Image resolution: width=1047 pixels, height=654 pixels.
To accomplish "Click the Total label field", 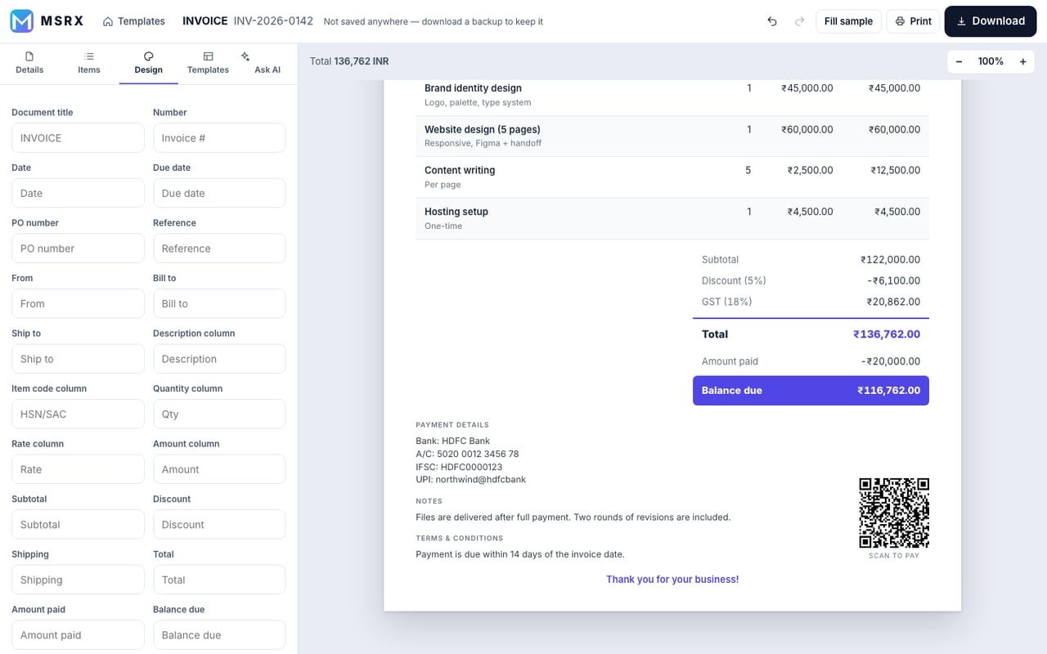I will coord(219,579).
